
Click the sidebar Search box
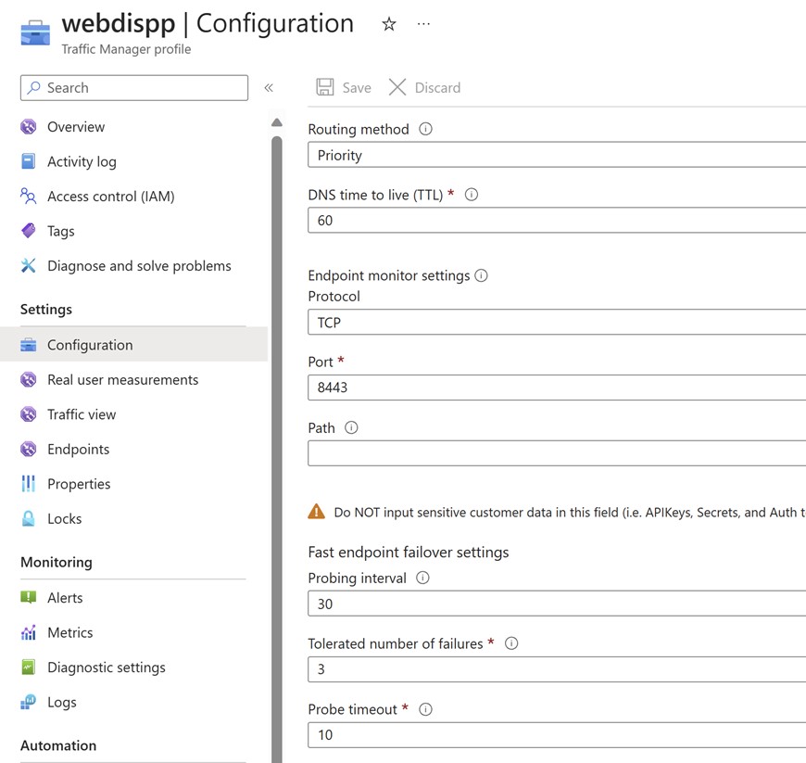tap(134, 88)
